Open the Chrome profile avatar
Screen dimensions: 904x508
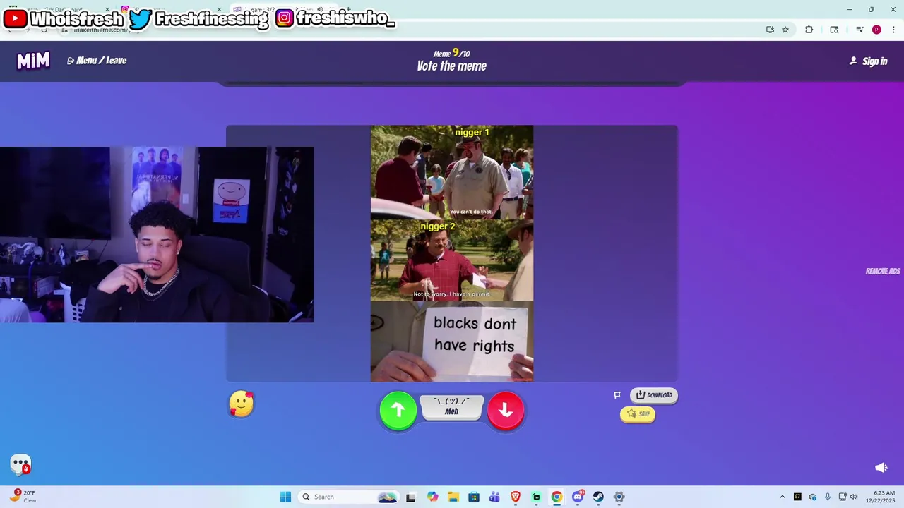pos(876,30)
